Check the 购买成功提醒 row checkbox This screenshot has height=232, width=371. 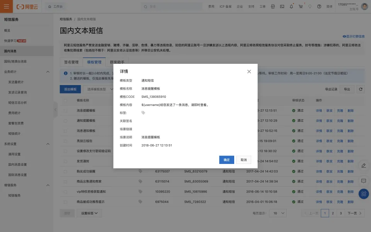pos(65,171)
